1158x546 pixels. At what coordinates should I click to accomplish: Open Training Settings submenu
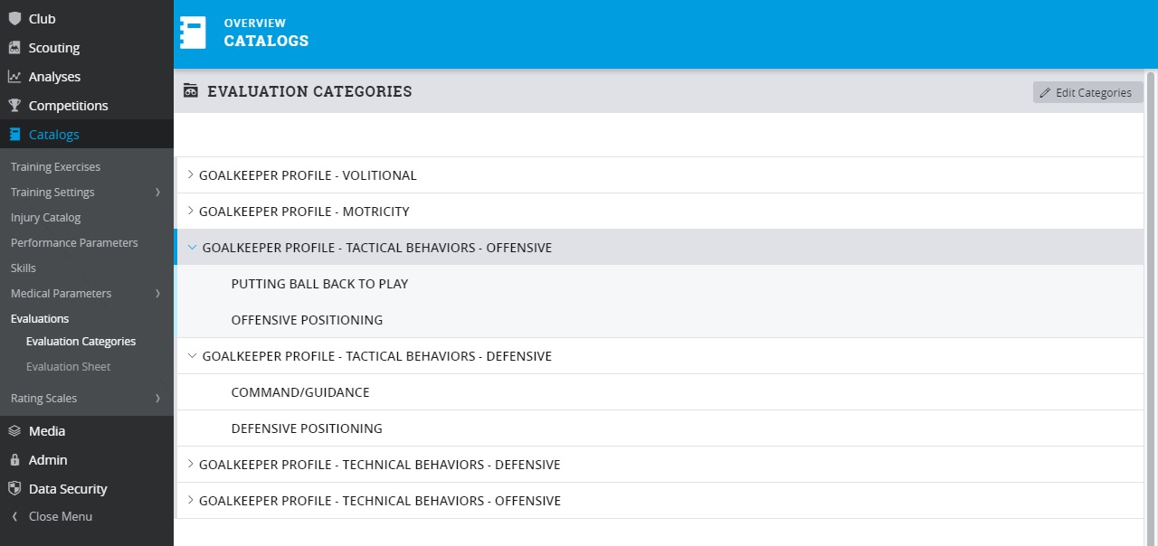[52, 193]
